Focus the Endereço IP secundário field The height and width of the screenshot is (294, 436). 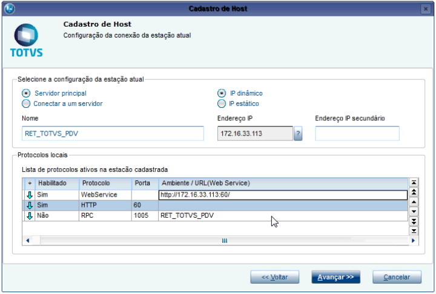357,134
